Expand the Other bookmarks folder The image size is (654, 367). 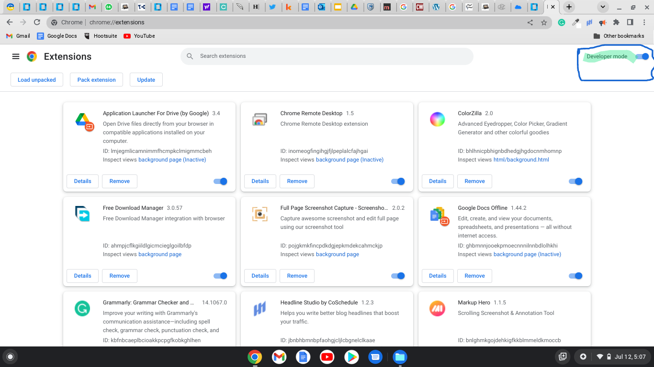tap(619, 36)
